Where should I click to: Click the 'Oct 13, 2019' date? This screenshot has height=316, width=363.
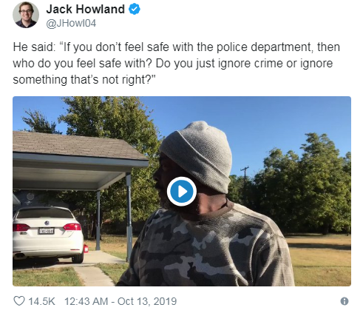(147, 301)
